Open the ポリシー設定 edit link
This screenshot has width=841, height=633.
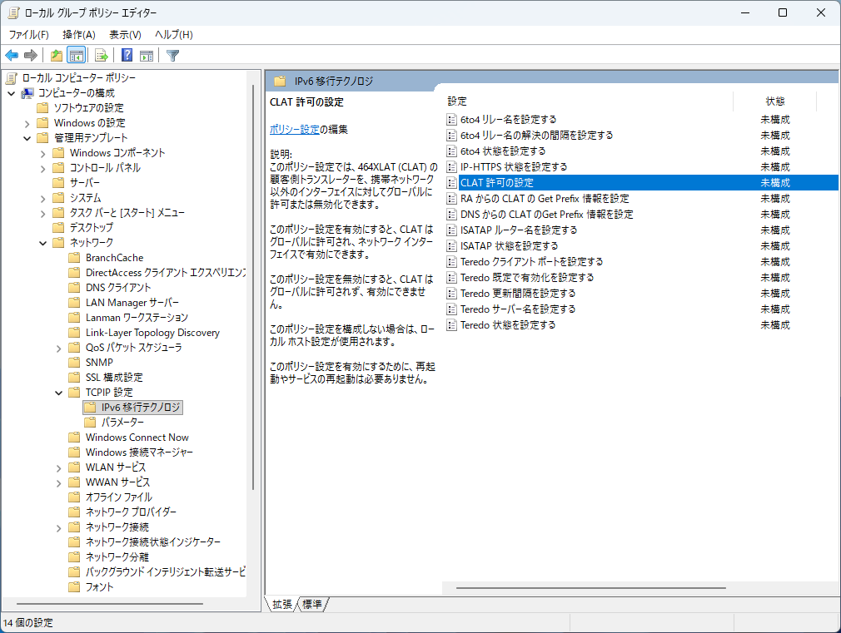pyautogui.click(x=295, y=129)
